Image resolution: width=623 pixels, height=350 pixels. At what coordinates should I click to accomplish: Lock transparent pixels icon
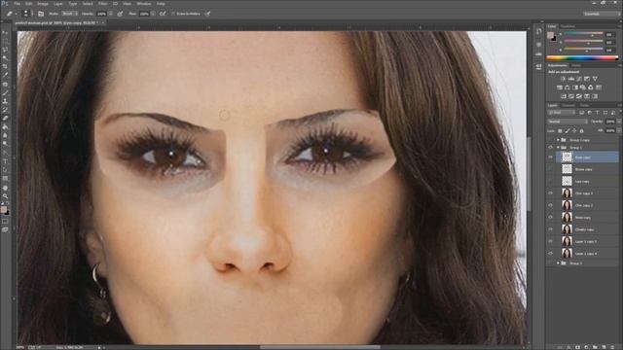click(560, 130)
